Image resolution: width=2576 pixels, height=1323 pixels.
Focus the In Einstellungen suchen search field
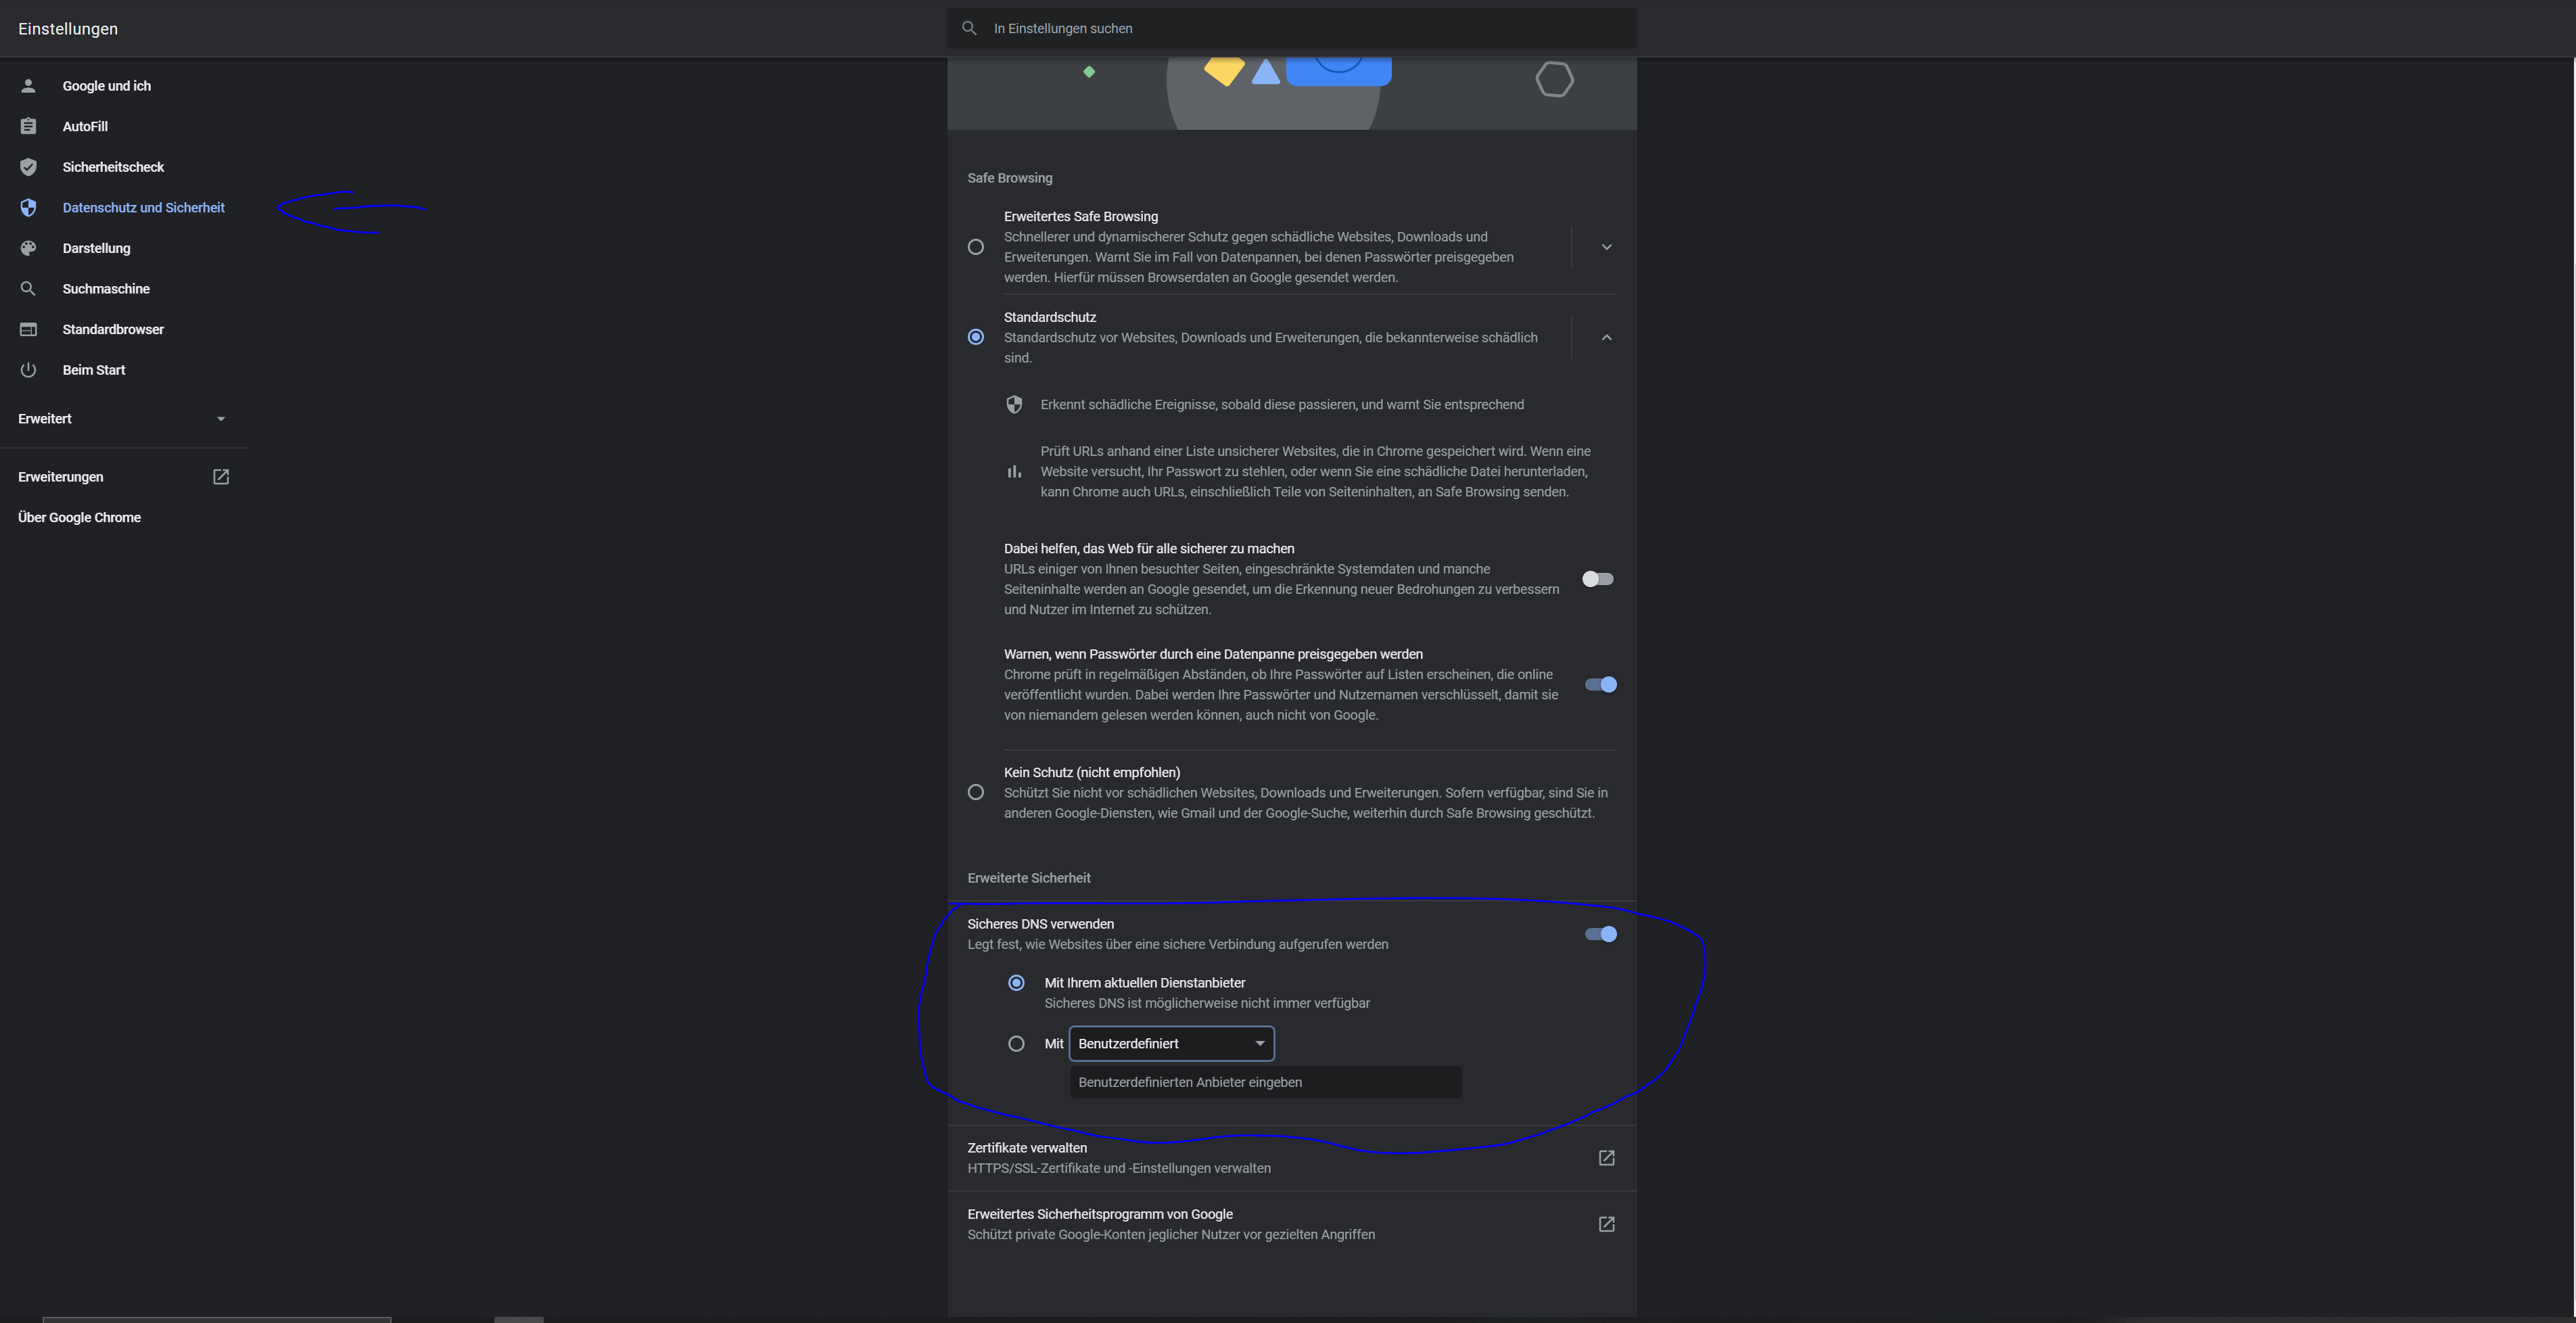coord(1291,28)
